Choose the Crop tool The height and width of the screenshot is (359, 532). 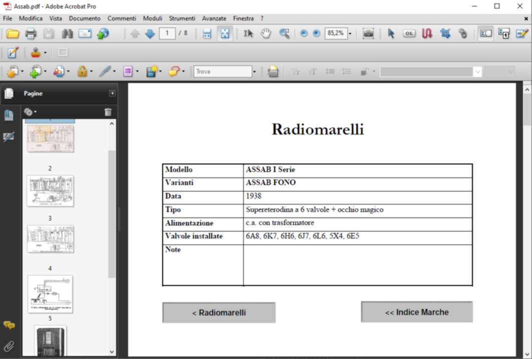(445, 33)
